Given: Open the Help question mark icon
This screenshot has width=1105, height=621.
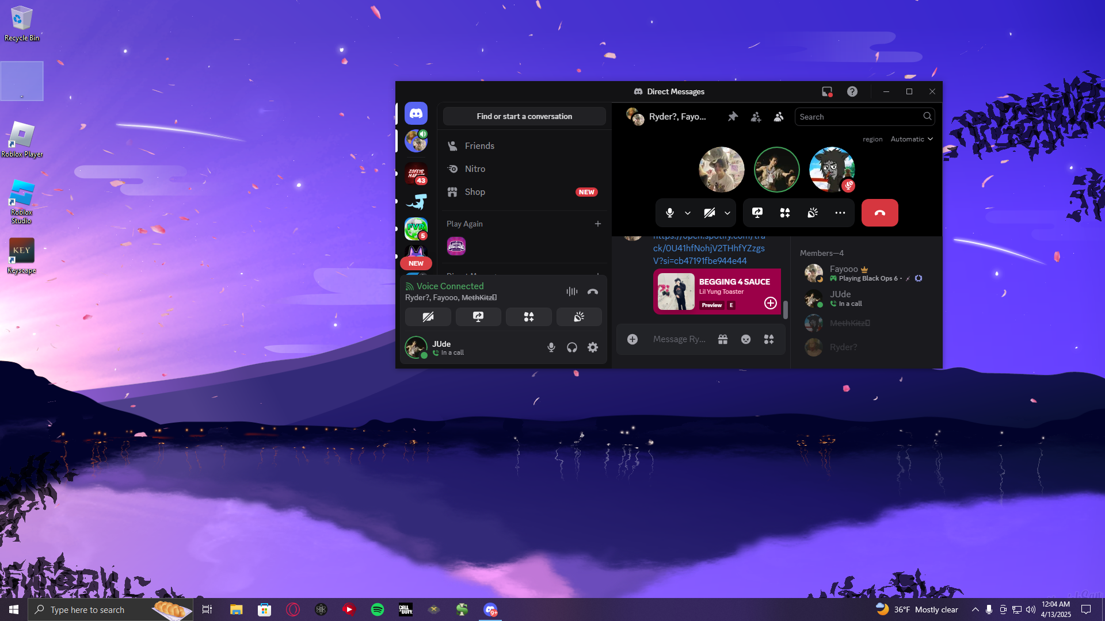Looking at the screenshot, I should tap(852, 91).
